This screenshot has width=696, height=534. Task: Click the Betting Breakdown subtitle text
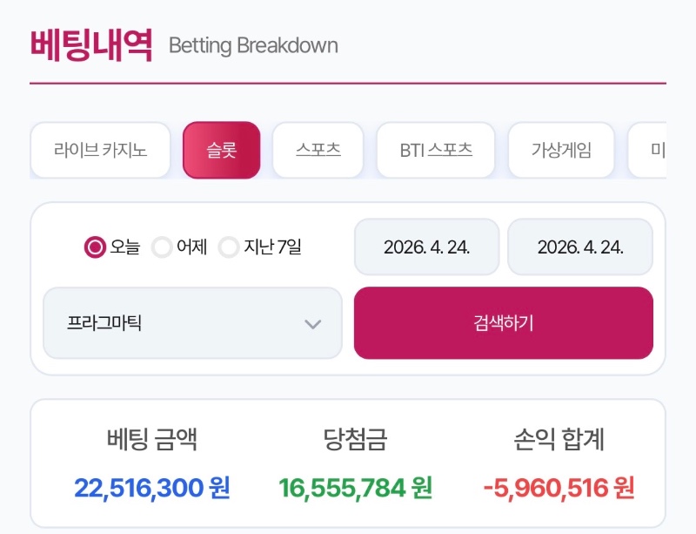254,45
